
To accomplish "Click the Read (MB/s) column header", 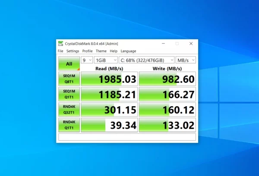I will 109,69.
